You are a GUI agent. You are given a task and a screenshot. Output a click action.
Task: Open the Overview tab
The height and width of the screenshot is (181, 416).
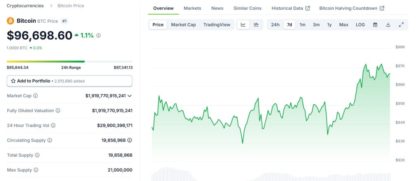163,8
